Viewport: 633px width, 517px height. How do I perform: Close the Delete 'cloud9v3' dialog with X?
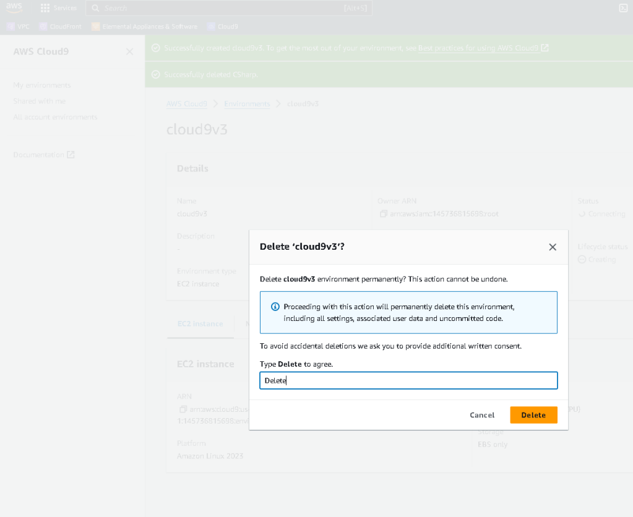click(553, 247)
